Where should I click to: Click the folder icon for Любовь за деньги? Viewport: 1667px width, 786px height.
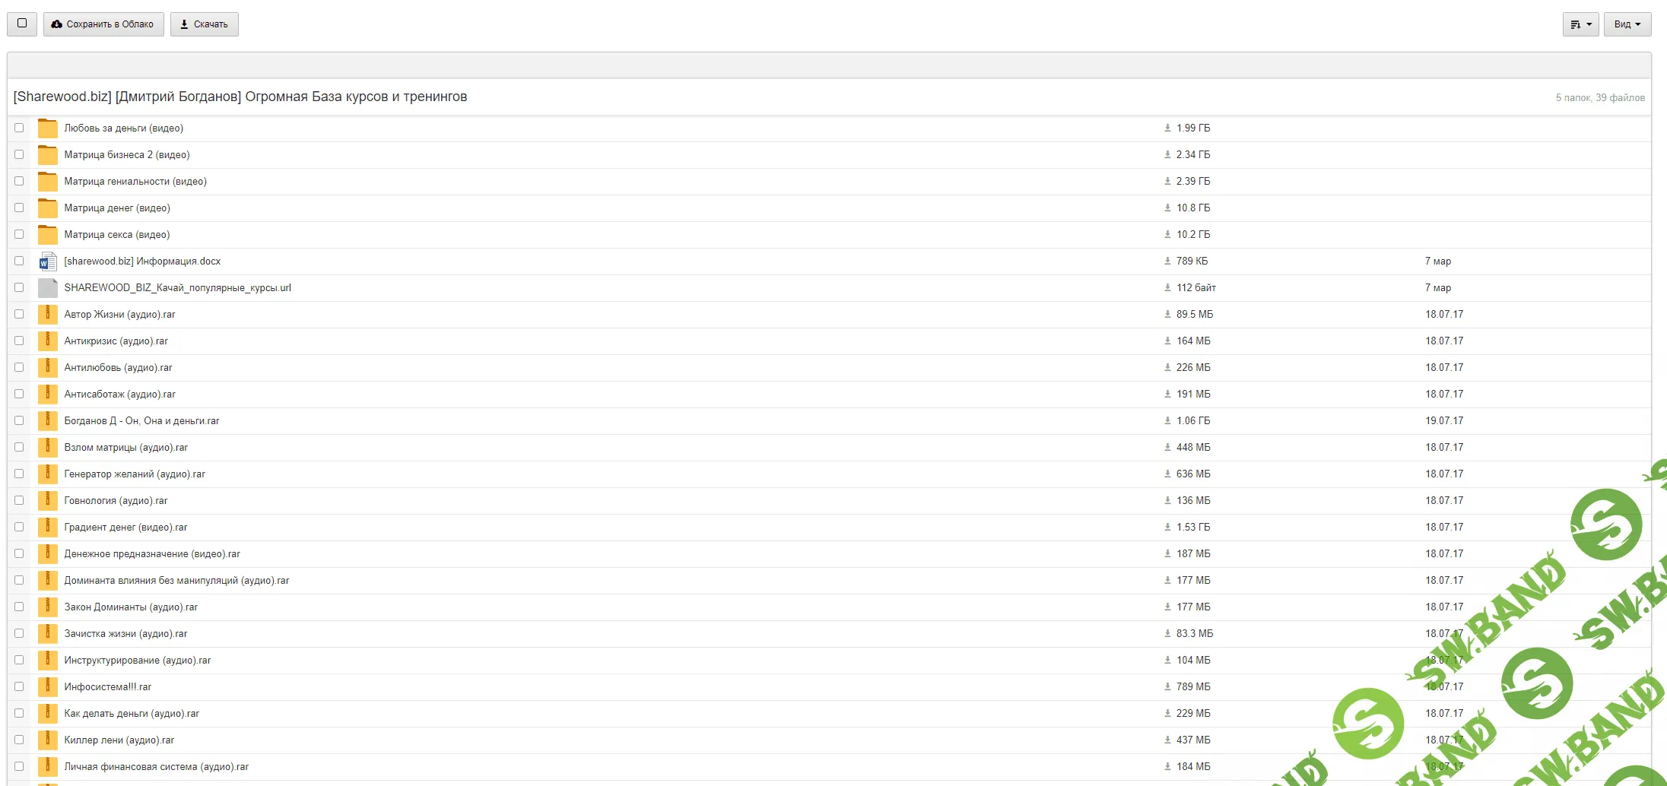click(48, 128)
